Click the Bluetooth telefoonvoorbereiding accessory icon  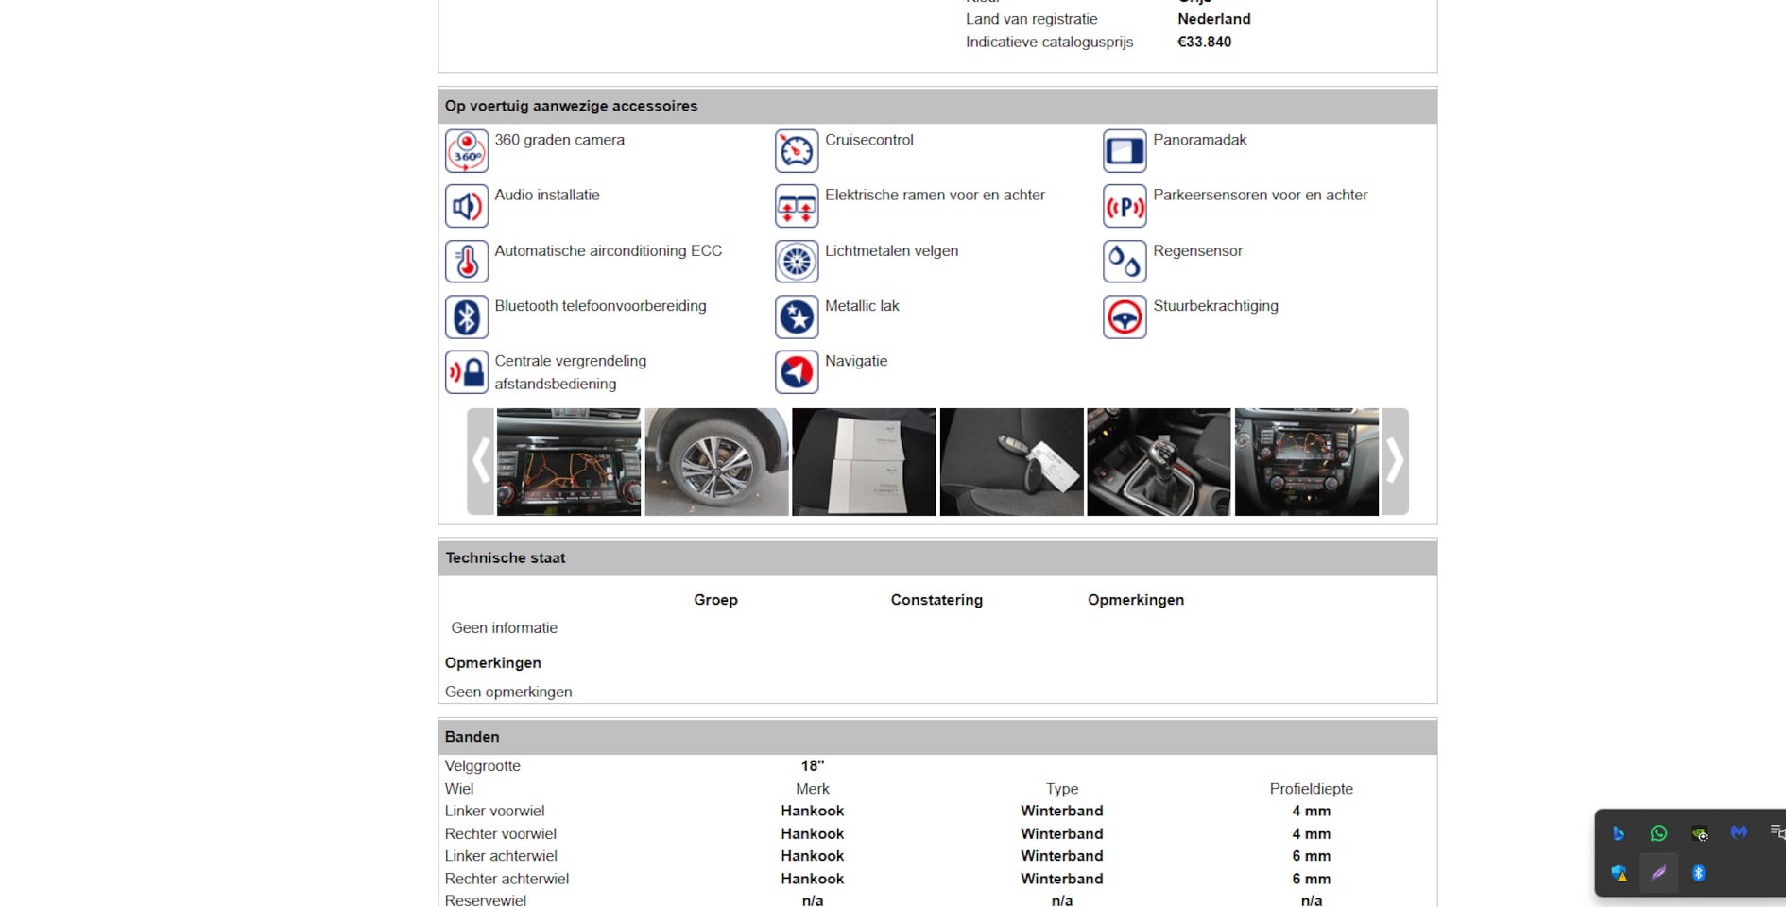pos(466,317)
